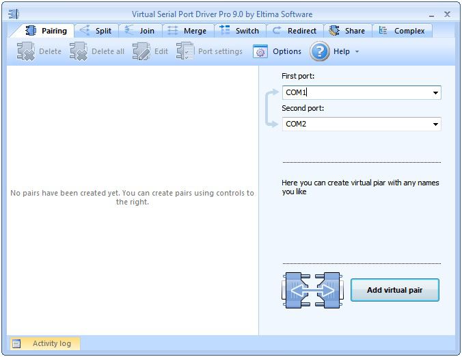Open the Activity log panel

[45, 343]
